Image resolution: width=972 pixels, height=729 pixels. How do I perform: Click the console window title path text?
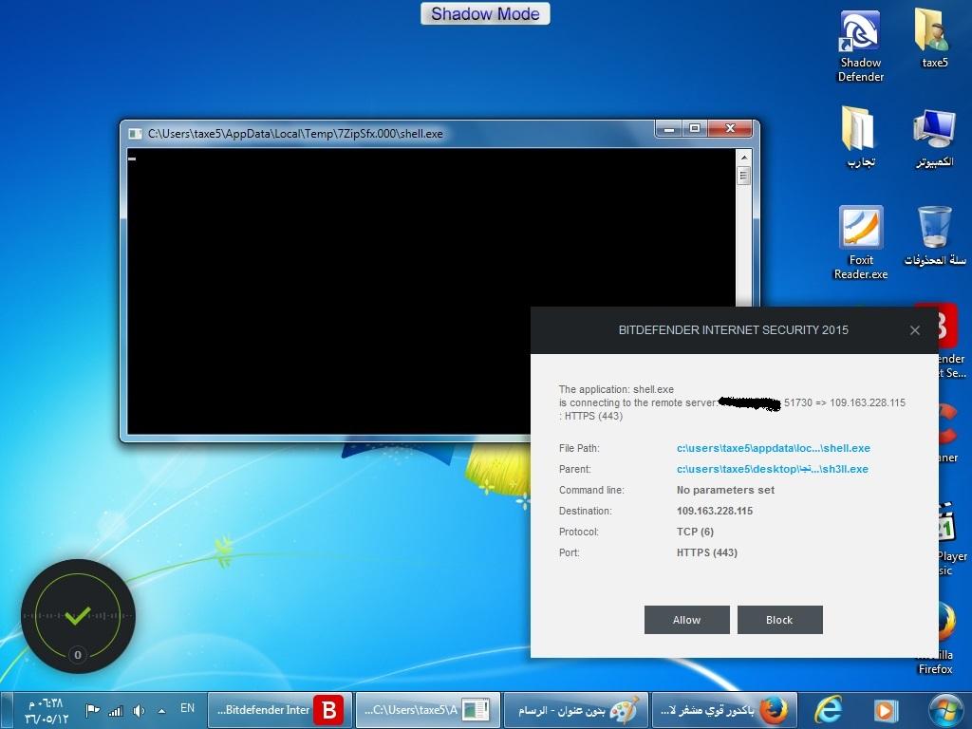[x=295, y=133]
